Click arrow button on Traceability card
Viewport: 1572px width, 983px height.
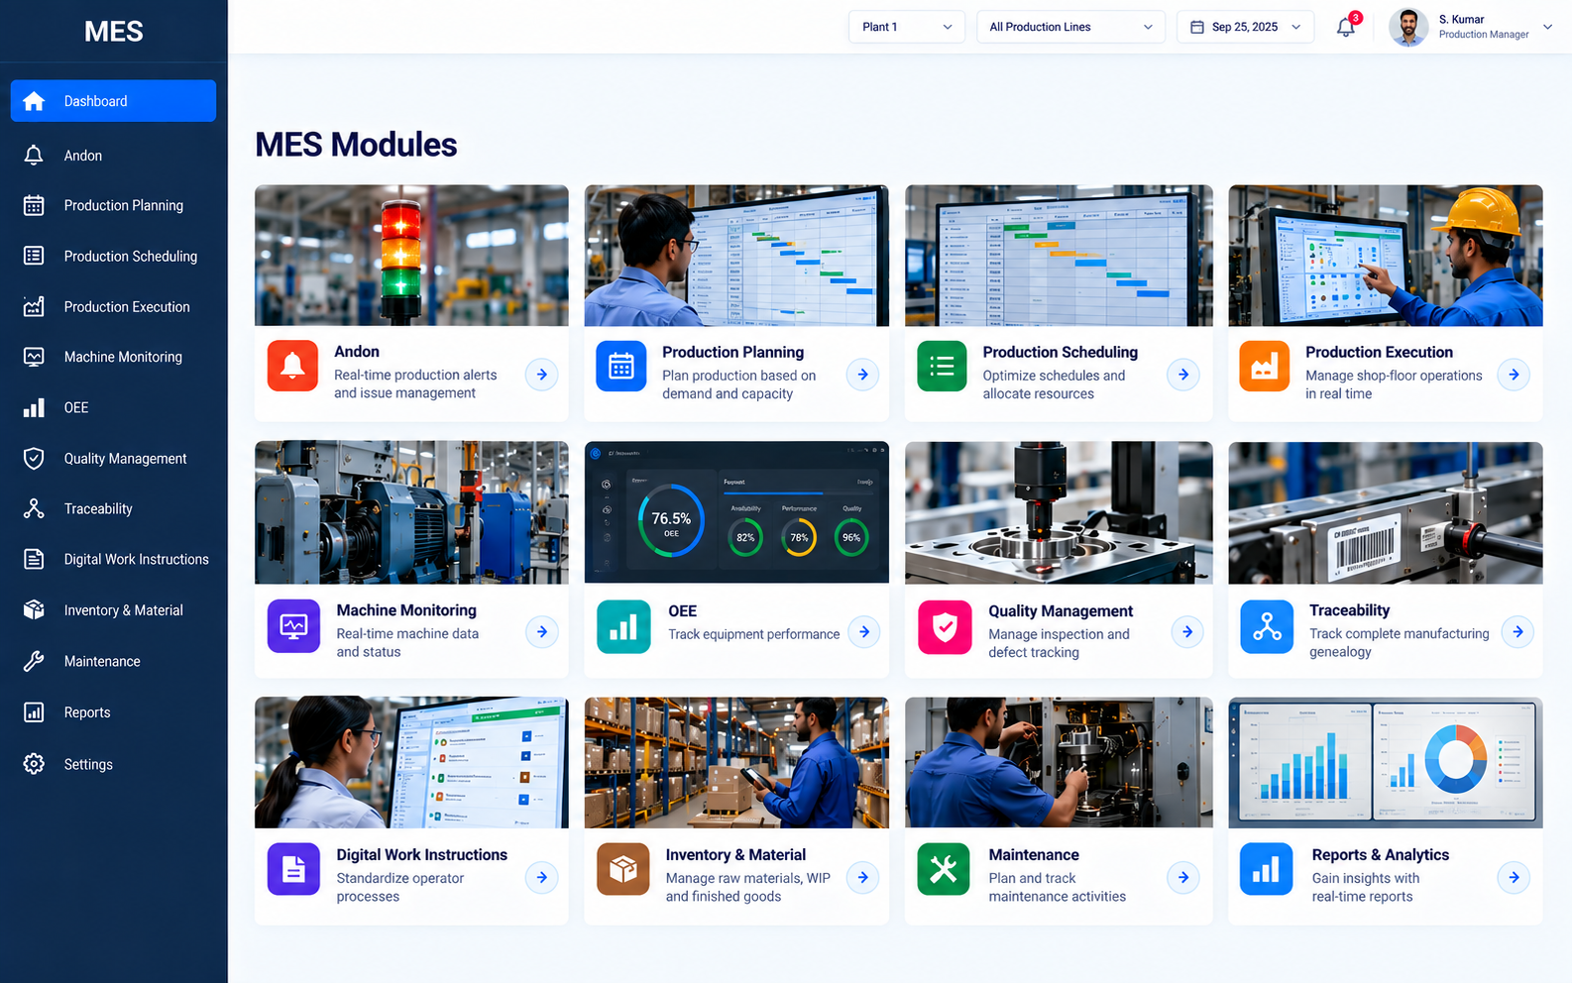pos(1517,631)
